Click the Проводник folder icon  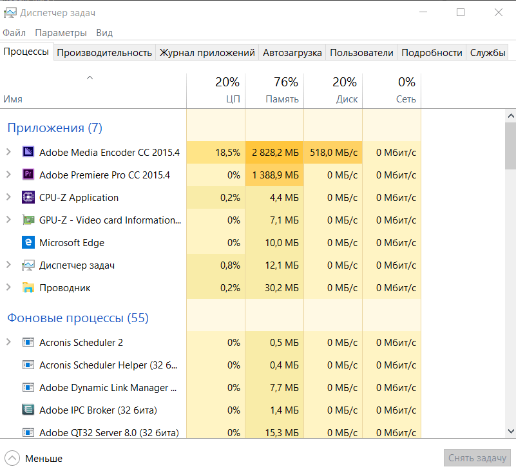coord(28,287)
